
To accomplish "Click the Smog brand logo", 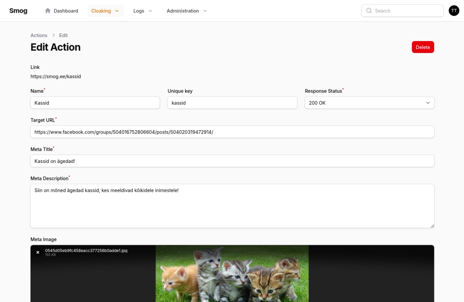I will 18,11.
